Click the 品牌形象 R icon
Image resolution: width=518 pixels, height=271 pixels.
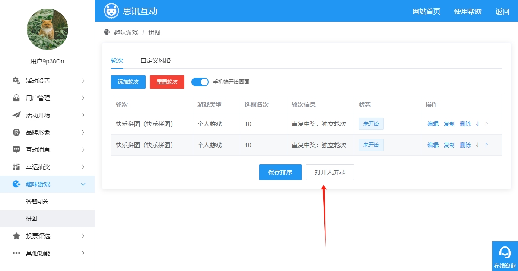click(16, 132)
